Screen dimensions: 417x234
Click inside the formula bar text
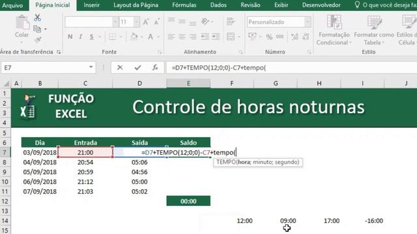[x=291, y=68]
